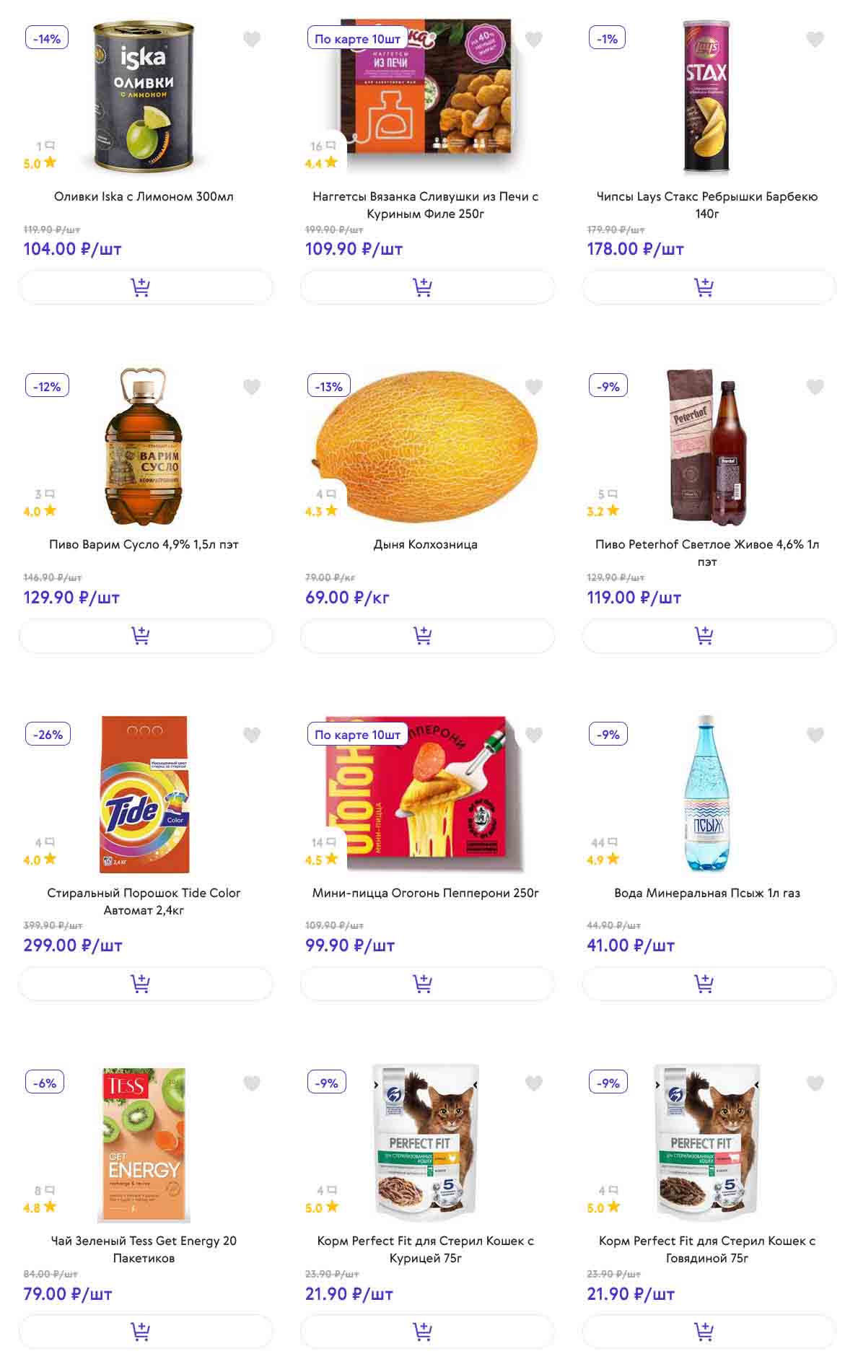This screenshot has width=858, height=1367.
Task: Open Пиво Варим Сусло product link
Action: (144, 544)
